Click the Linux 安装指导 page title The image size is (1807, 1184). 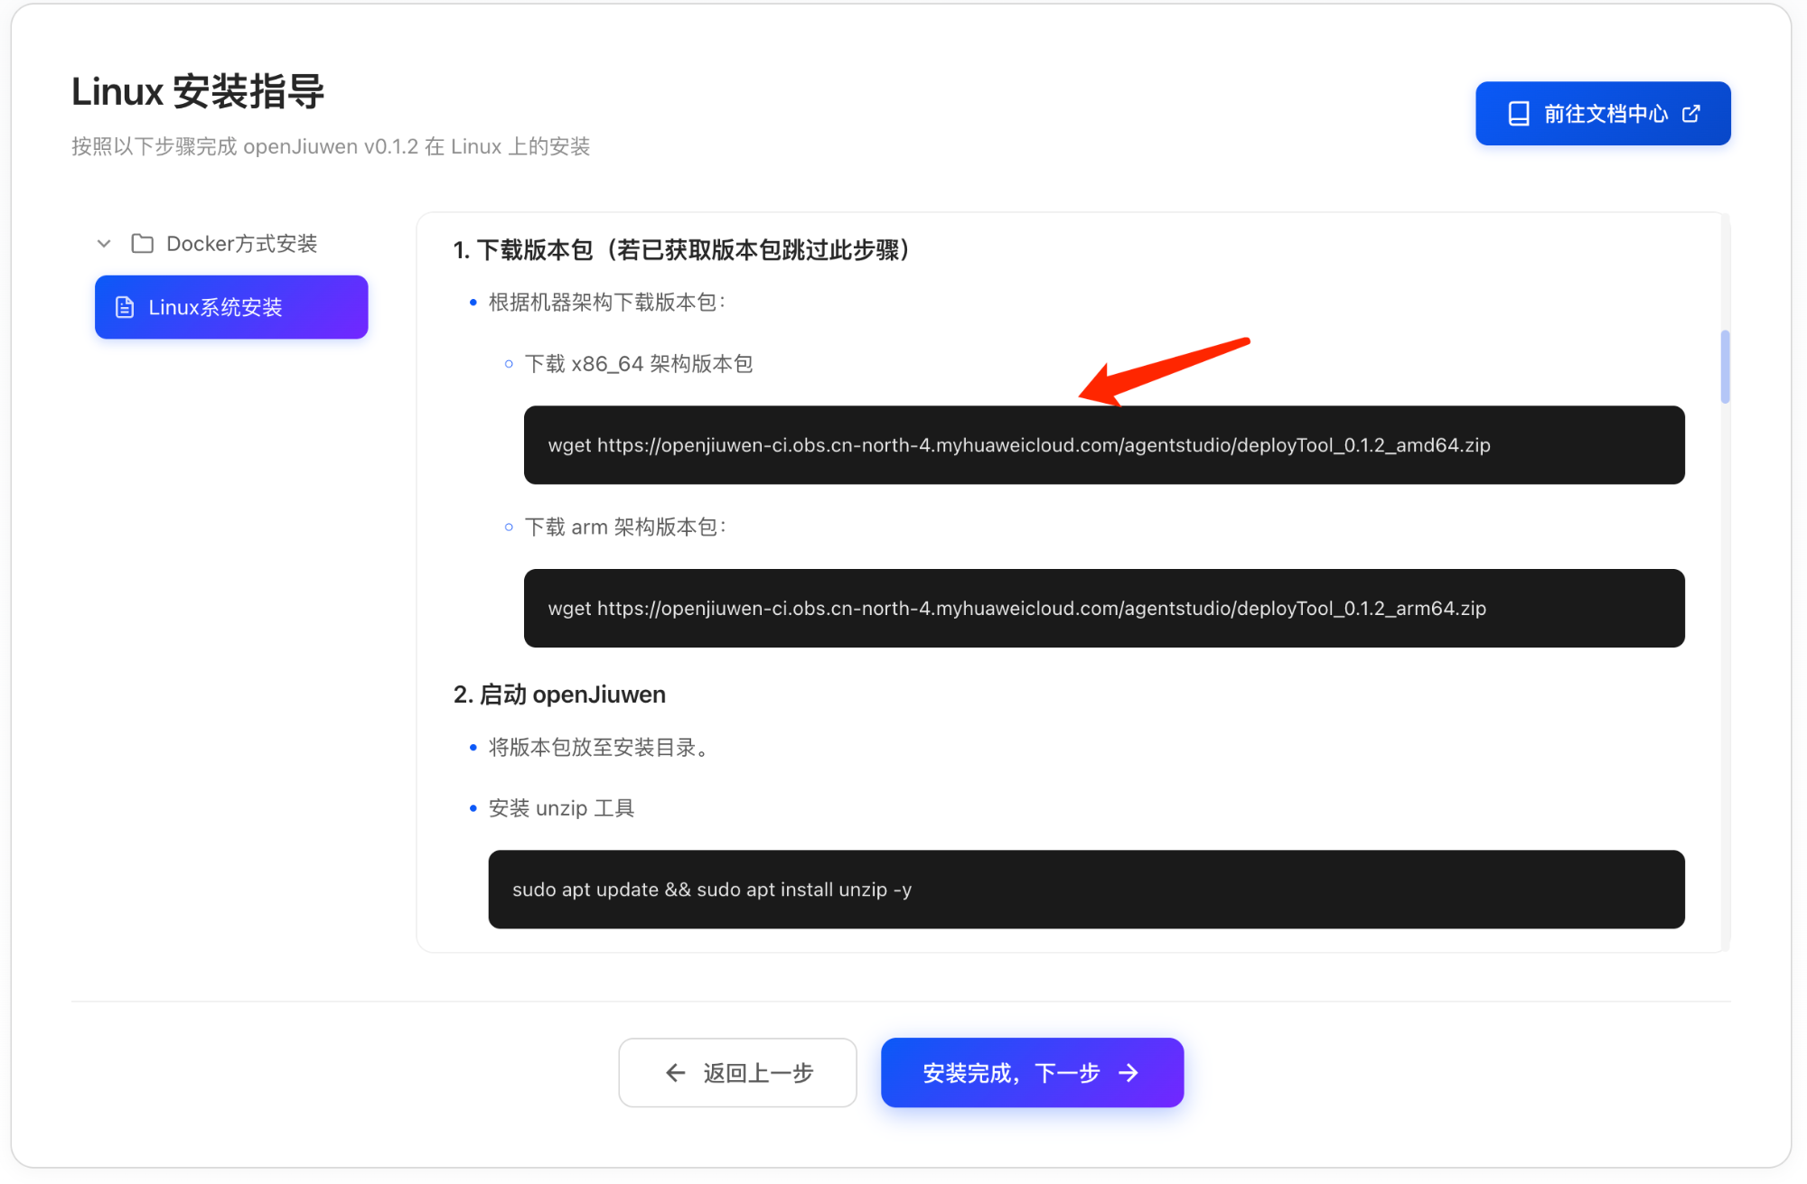click(198, 92)
